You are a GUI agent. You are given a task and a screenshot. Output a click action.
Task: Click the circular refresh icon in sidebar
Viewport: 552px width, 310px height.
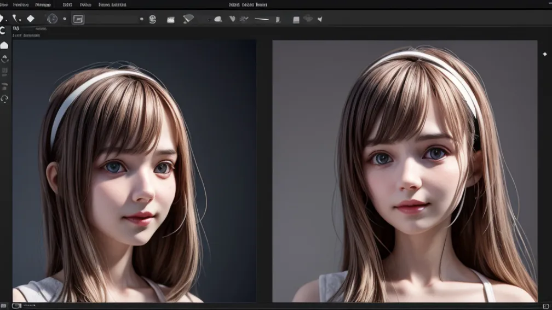tap(4, 98)
